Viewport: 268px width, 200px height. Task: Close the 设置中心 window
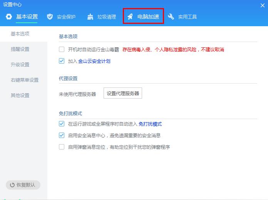tap(263, 5)
